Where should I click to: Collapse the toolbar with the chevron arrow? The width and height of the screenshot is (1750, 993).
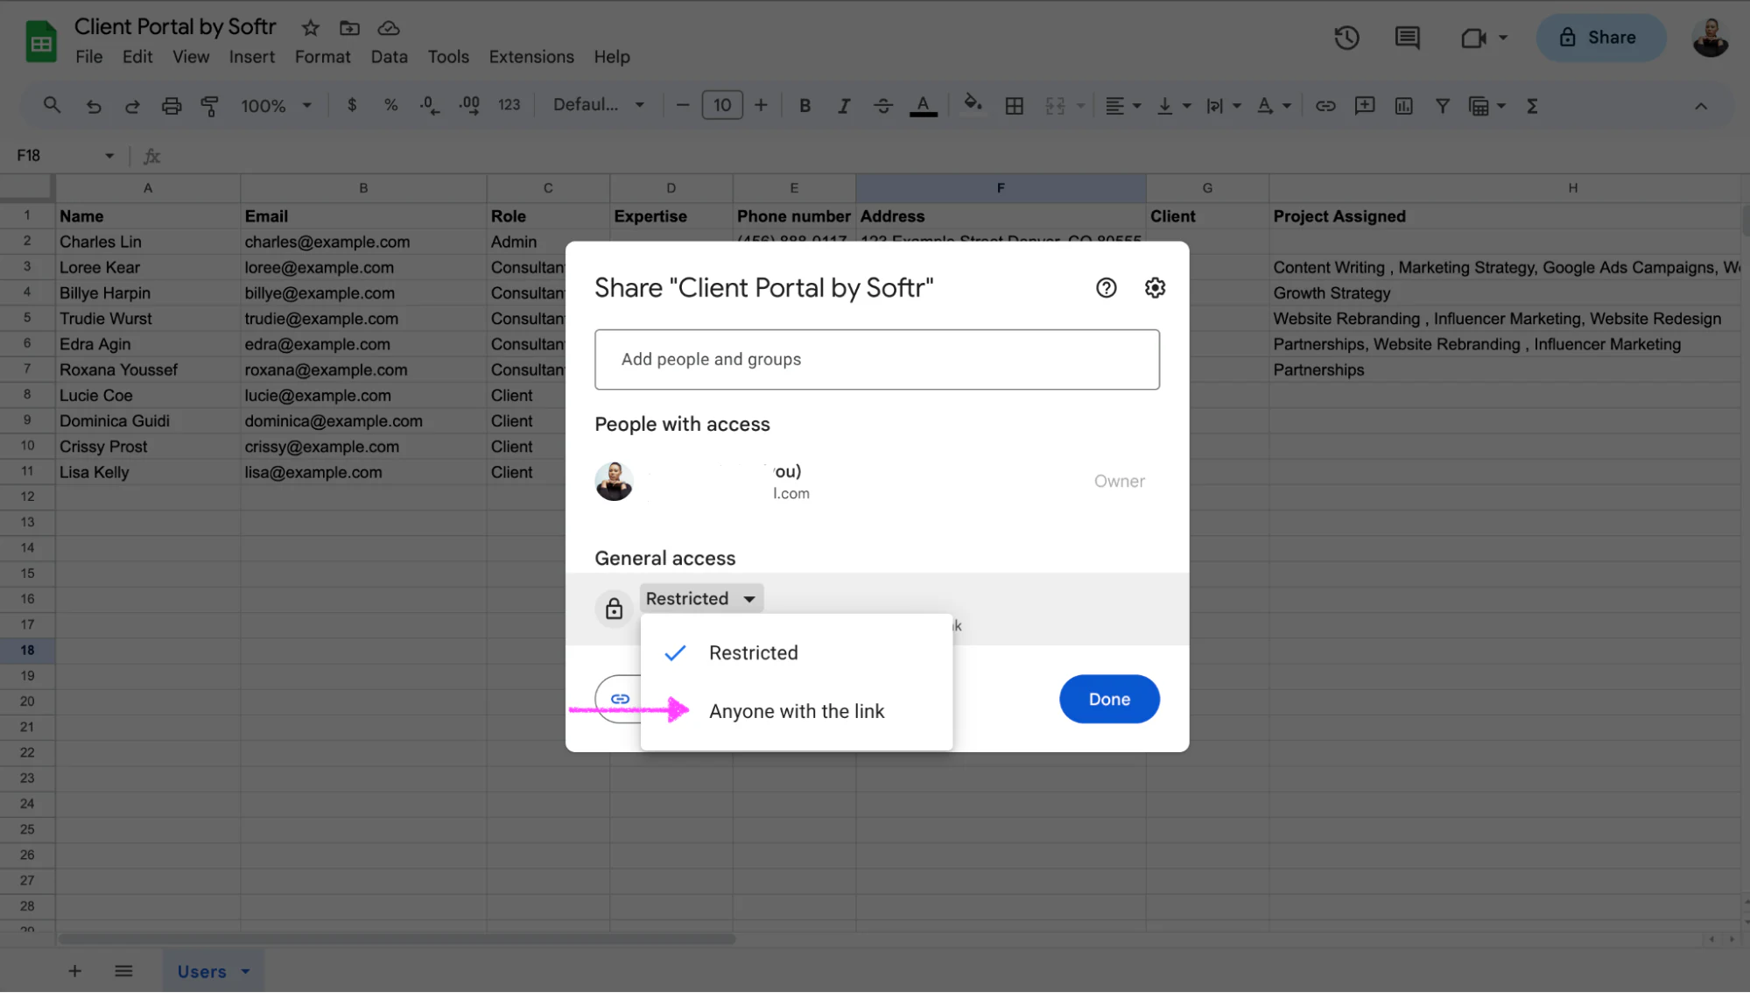(1700, 106)
